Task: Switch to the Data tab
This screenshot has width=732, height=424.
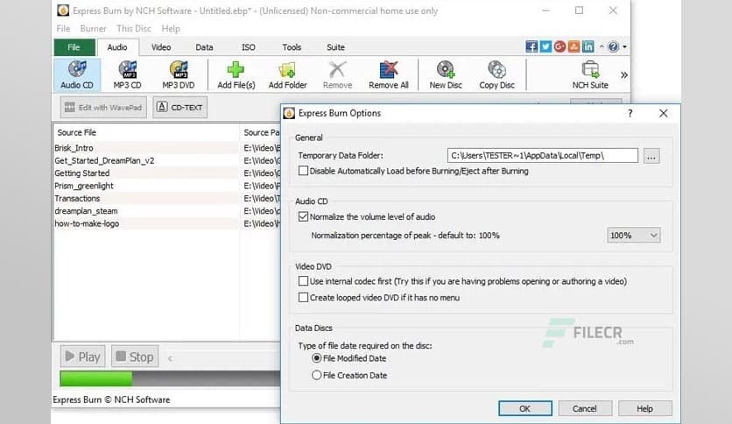Action: coord(204,47)
